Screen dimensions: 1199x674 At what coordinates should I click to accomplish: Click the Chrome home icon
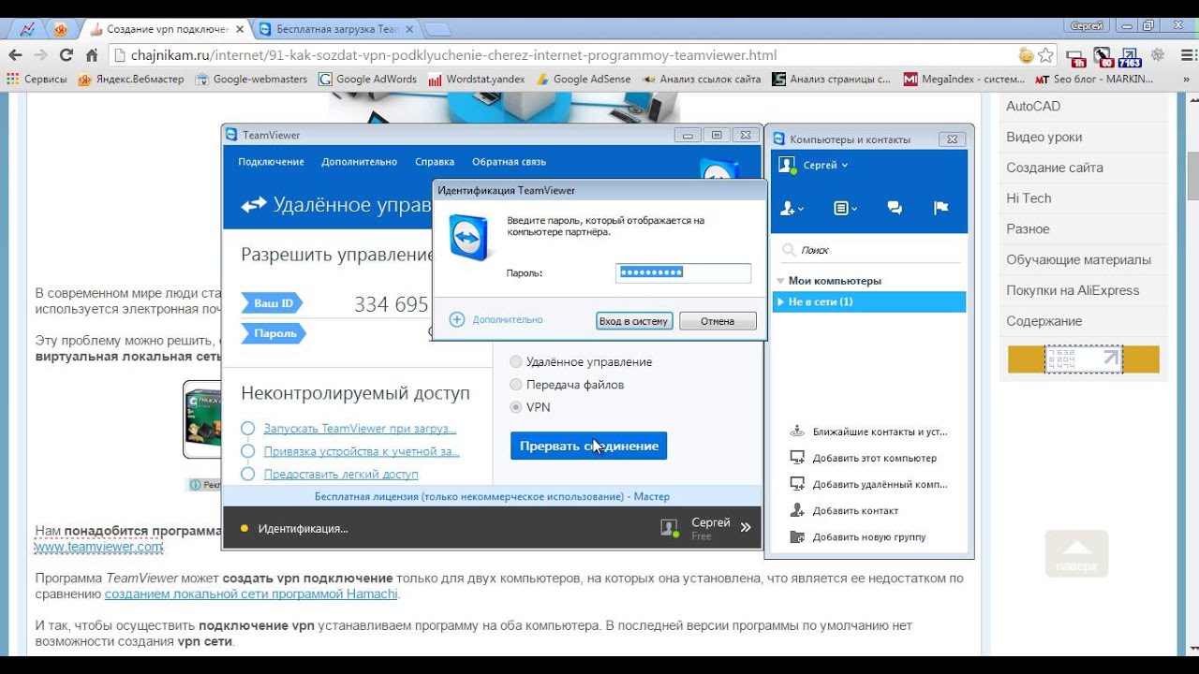tap(91, 55)
